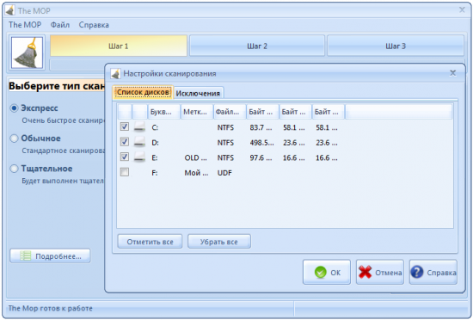Screen dimensions: 473x320
Task: Select the Тщательное scan radio button
Action: coord(14,169)
